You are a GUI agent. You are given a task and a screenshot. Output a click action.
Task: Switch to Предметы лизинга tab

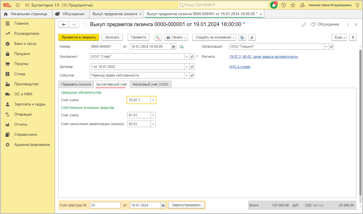(76, 84)
